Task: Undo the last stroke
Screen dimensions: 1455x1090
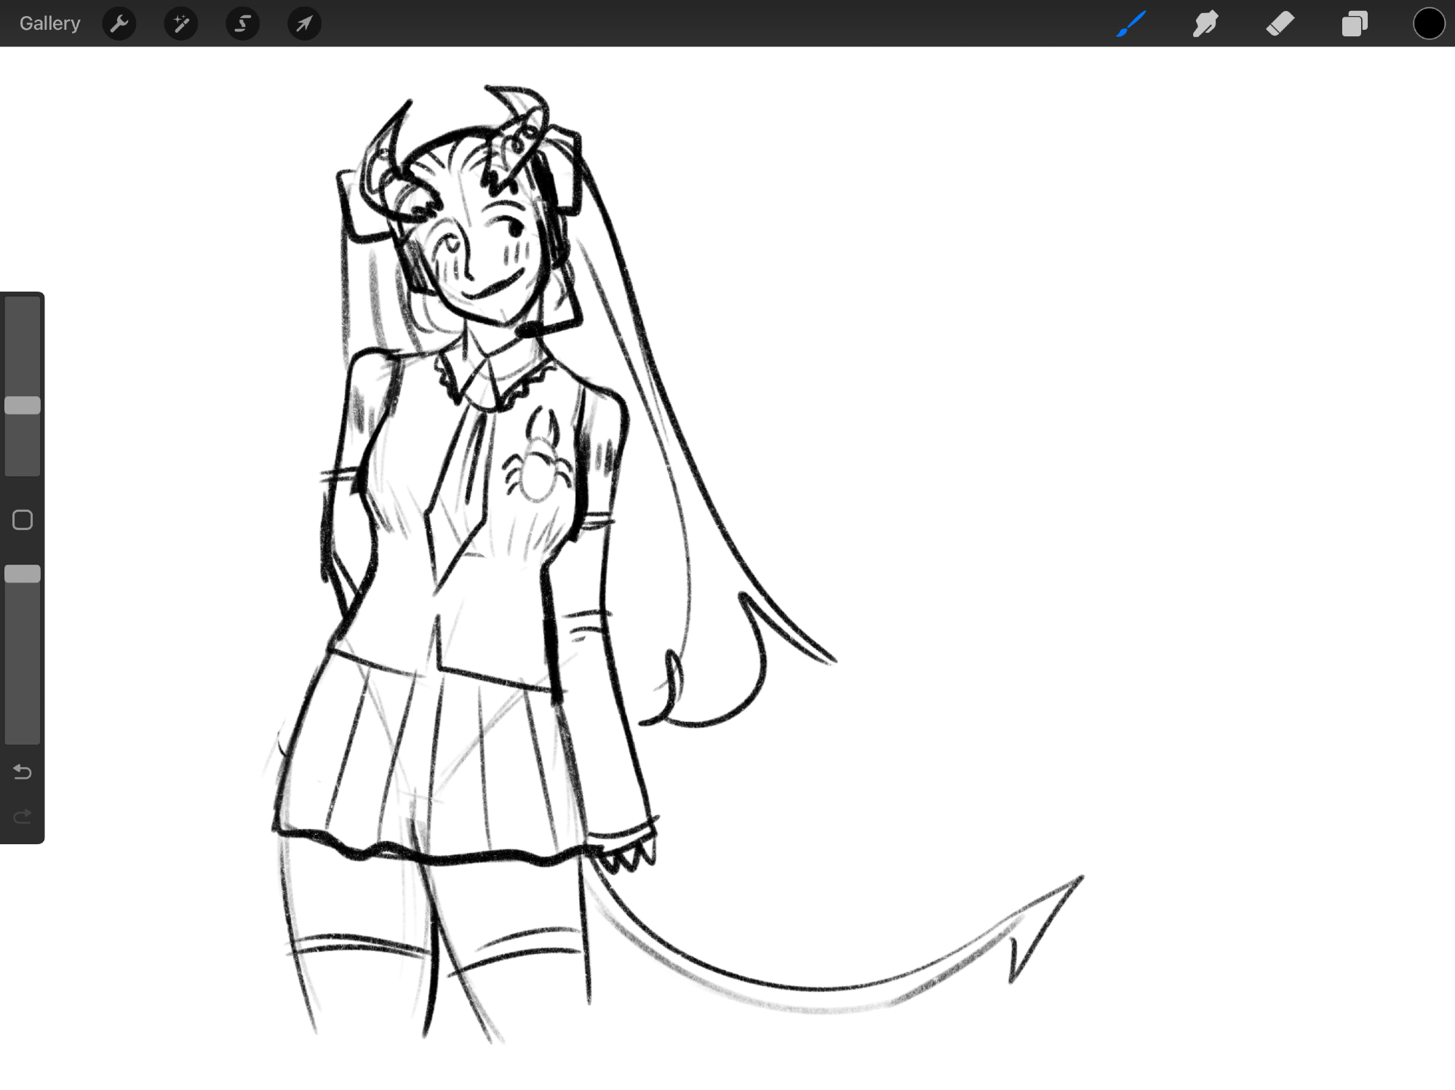Action: 23,772
